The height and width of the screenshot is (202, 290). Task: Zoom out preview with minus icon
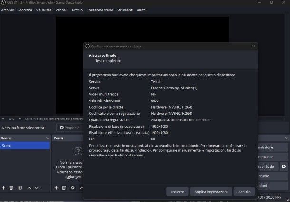(x=3, y=119)
